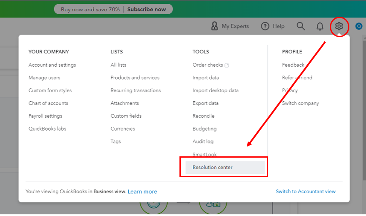Click the page vertical scrollbar
Image resolution: width=366 pixels, height=216 pixels.
(x=364, y=110)
